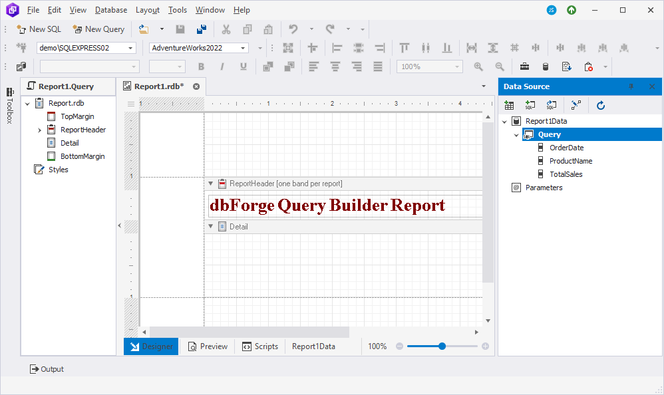Toggle italic formatting
Viewport: 664px width, 395px height.
222,66
